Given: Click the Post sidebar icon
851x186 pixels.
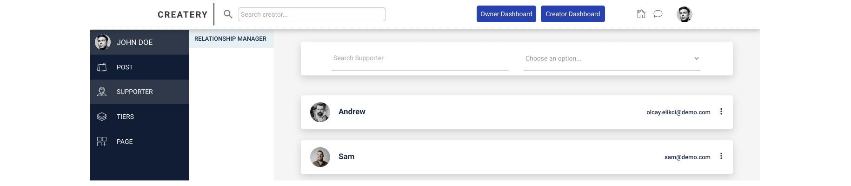Looking at the screenshot, I should click(102, 67).
